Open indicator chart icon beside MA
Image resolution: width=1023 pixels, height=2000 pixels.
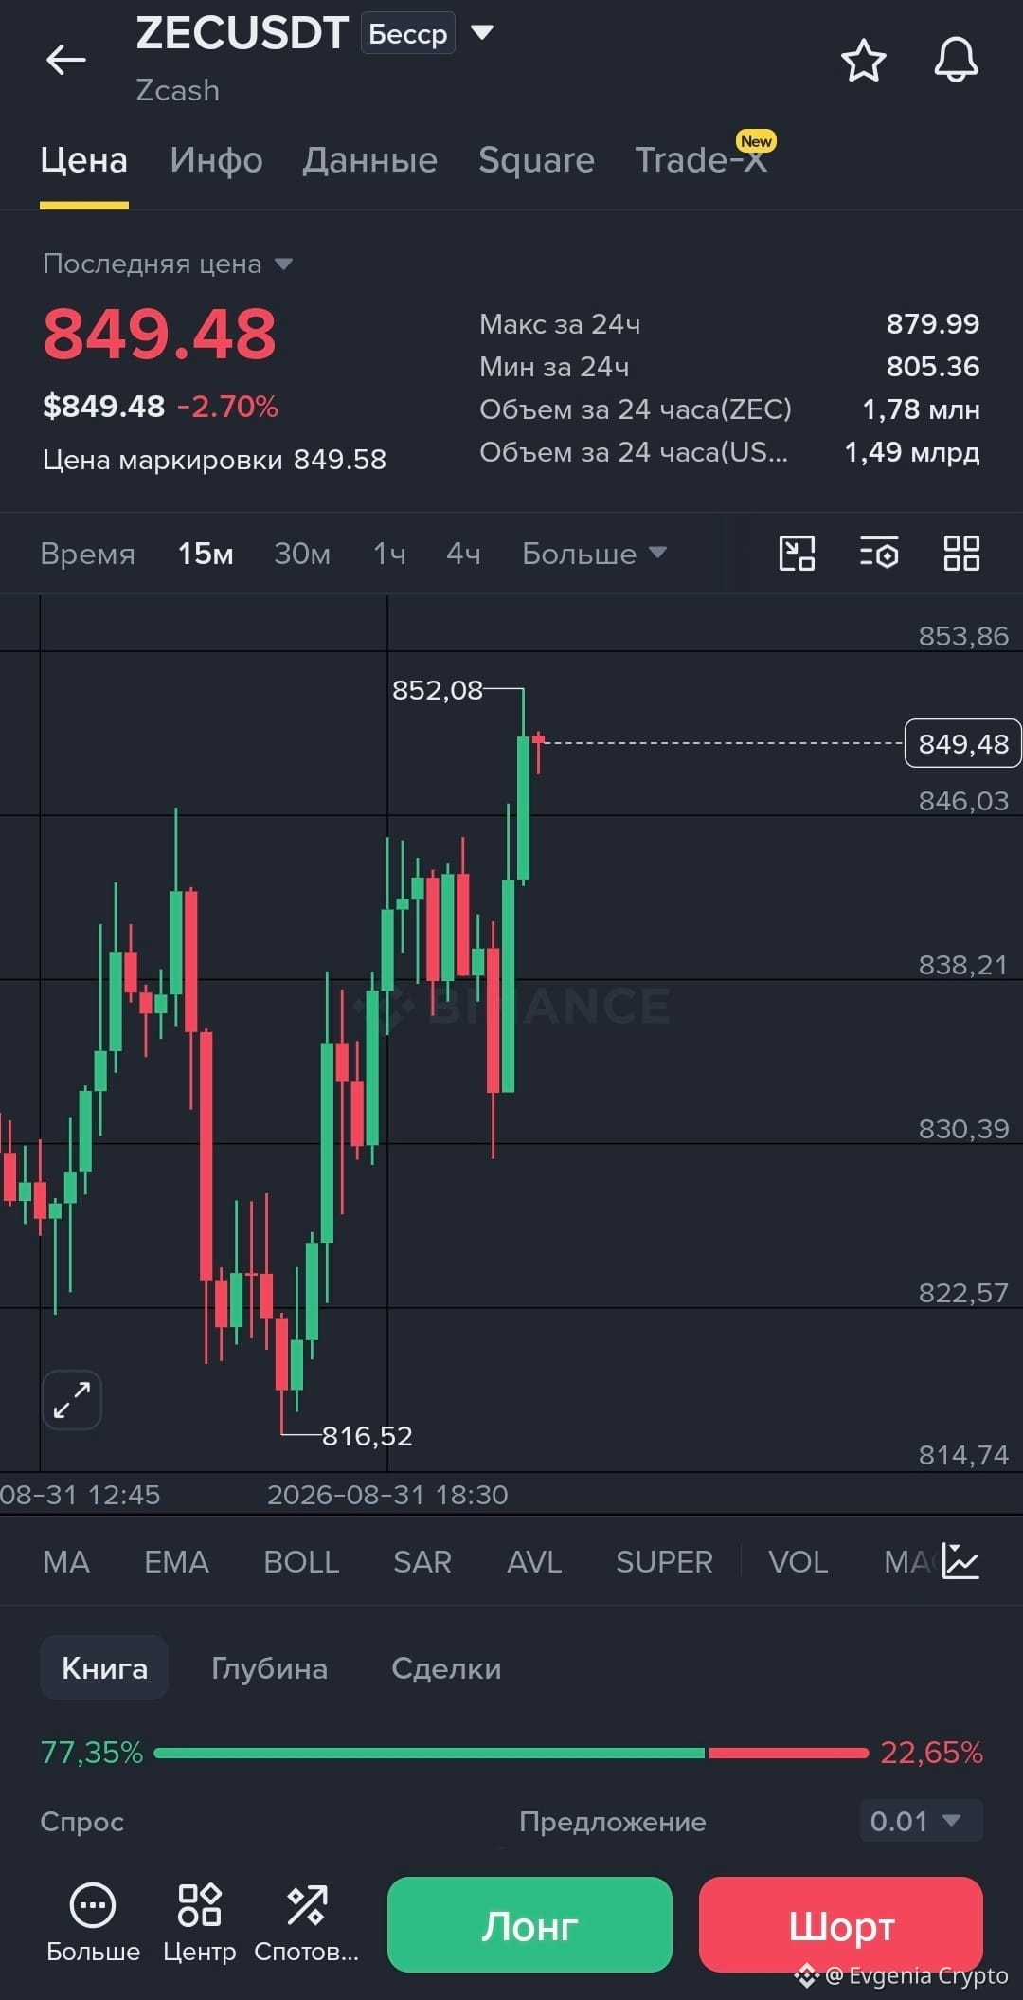960,1561
